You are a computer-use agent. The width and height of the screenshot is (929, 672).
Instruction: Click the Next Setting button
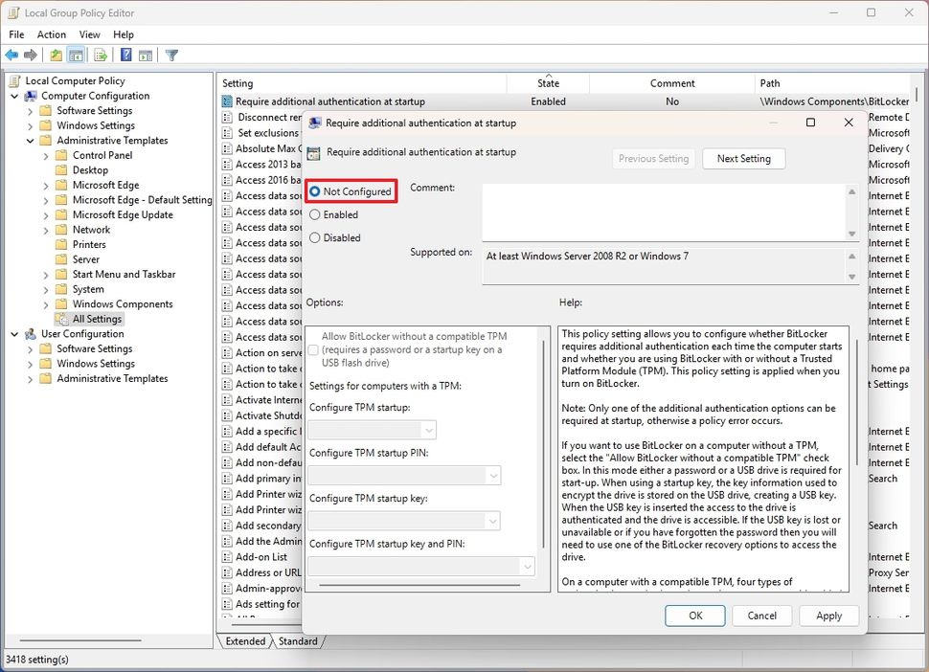click(743, 158)
